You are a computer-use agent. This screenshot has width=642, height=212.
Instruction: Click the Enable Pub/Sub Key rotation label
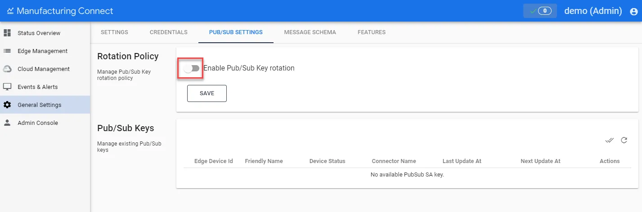(x=249, y=68)
